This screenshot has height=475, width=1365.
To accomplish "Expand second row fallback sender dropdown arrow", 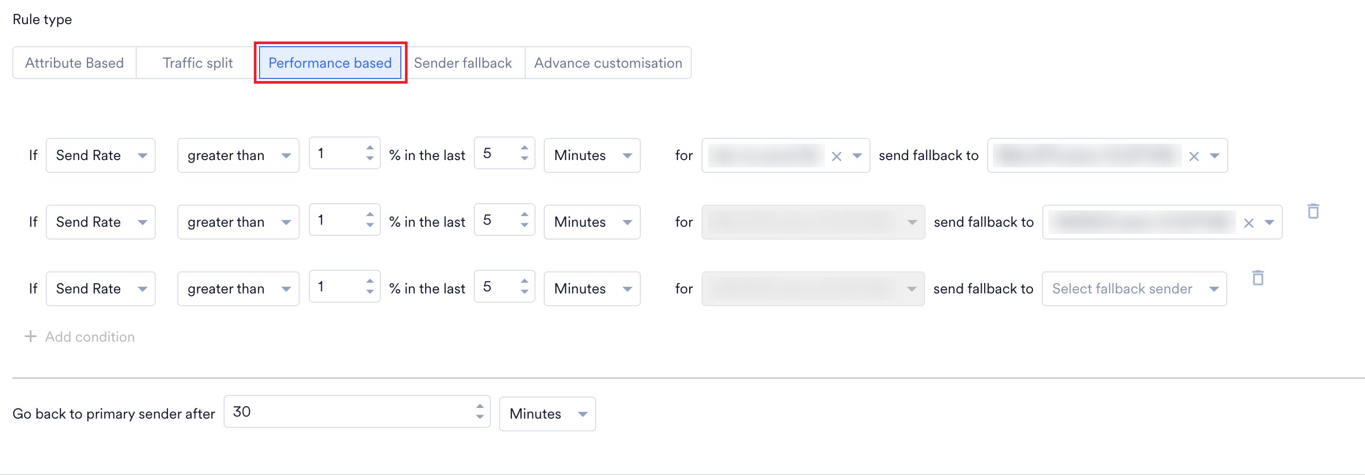I will [x=1269, y=223].
